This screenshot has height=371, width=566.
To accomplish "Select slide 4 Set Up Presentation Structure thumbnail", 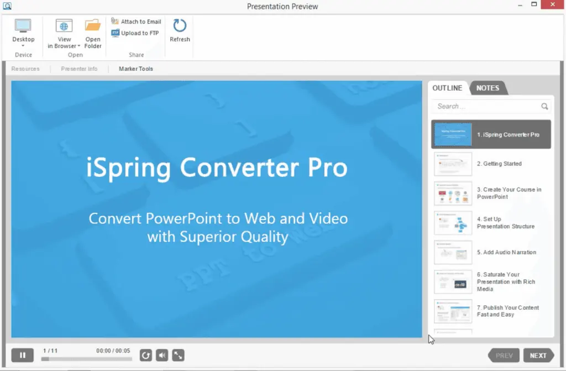I will point(453,223).
